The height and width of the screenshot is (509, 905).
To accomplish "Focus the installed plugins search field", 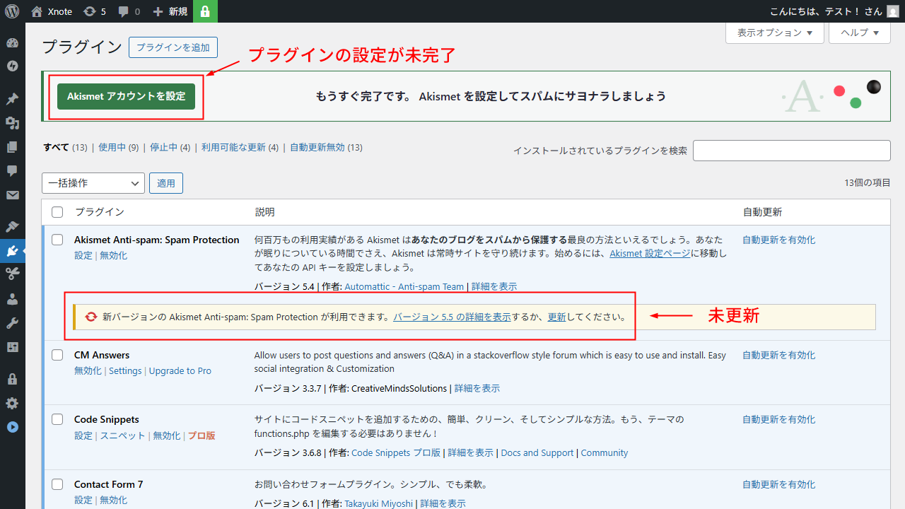I will [x=791, y=151].
